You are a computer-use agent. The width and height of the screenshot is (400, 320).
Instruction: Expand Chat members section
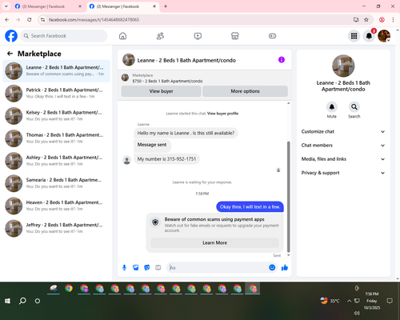pos(343,146)
